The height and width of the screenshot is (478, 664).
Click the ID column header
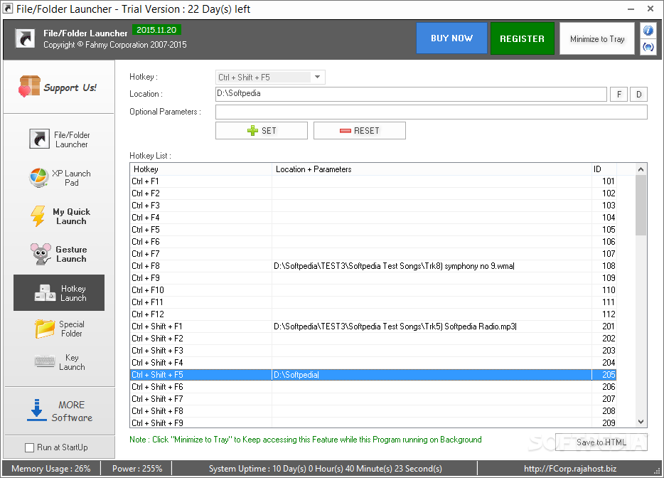(x=604, y=169)
